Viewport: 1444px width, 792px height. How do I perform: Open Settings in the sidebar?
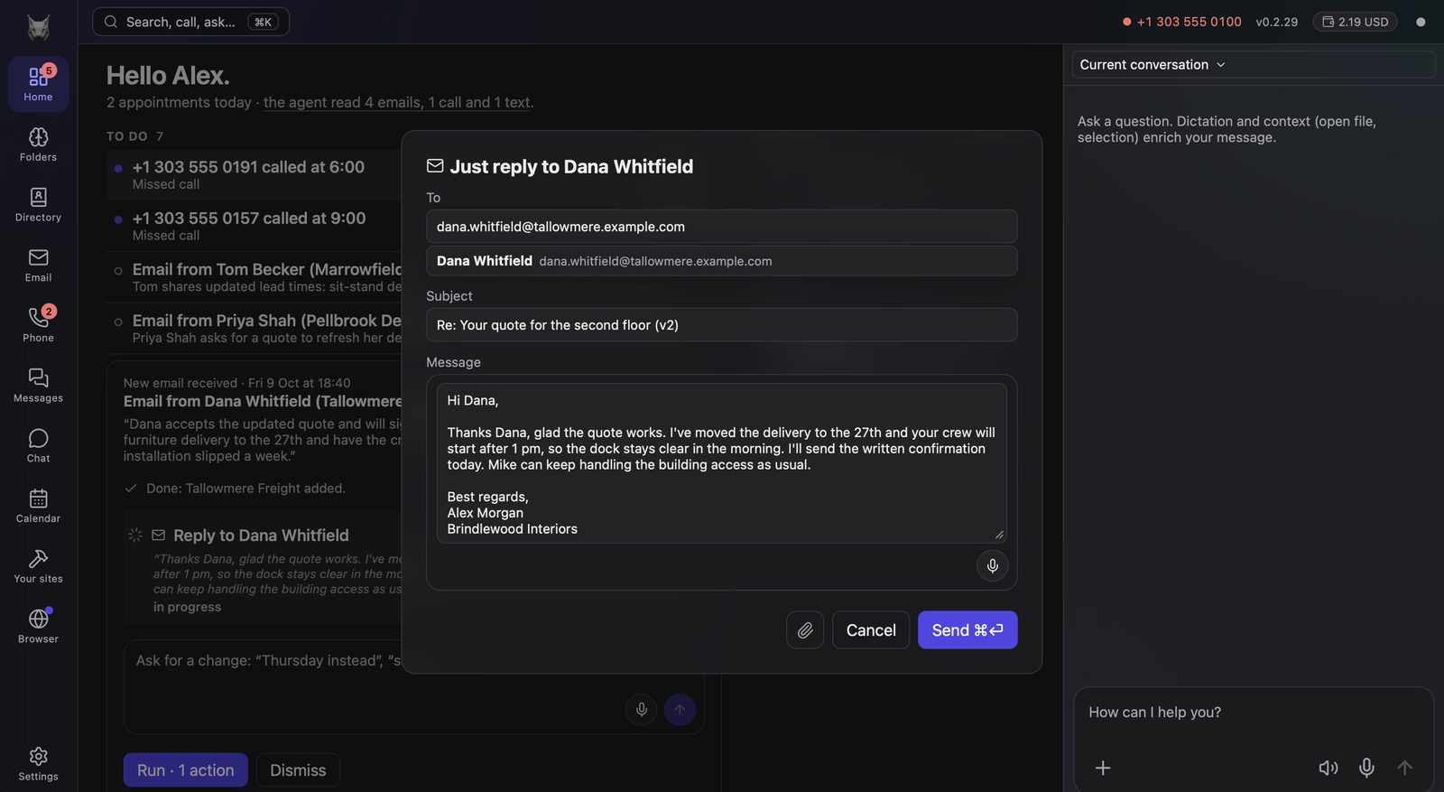click(38, 764)
